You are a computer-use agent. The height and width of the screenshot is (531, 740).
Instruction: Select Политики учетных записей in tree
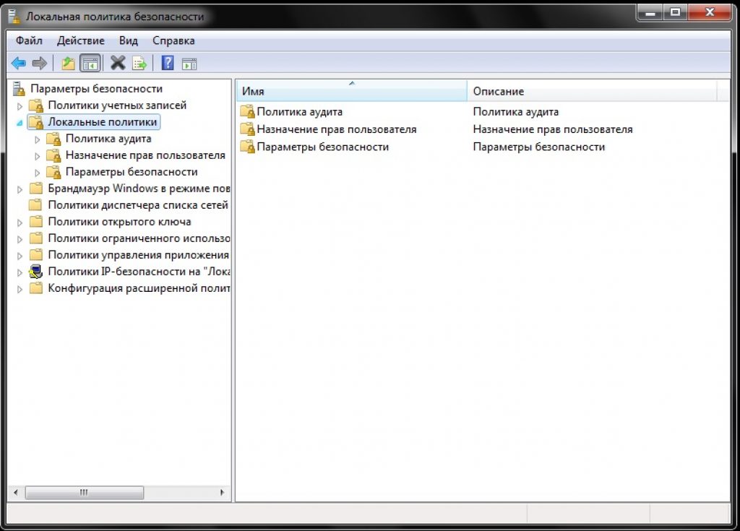pos(117,105)
